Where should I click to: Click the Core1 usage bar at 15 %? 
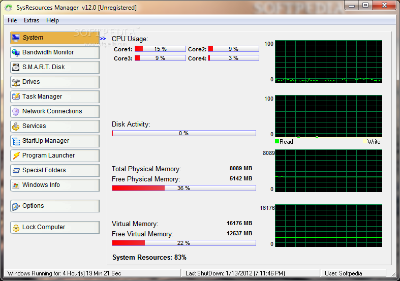coord(160,49)
